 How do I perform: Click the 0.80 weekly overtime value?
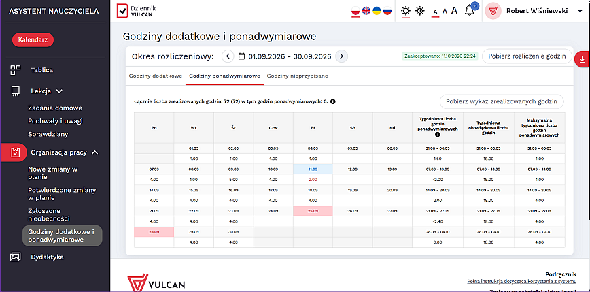click(x=437, y=242)
